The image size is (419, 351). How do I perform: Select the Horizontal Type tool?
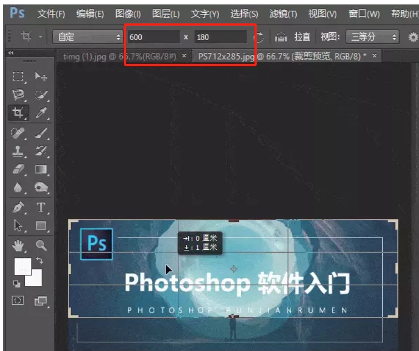41,207
